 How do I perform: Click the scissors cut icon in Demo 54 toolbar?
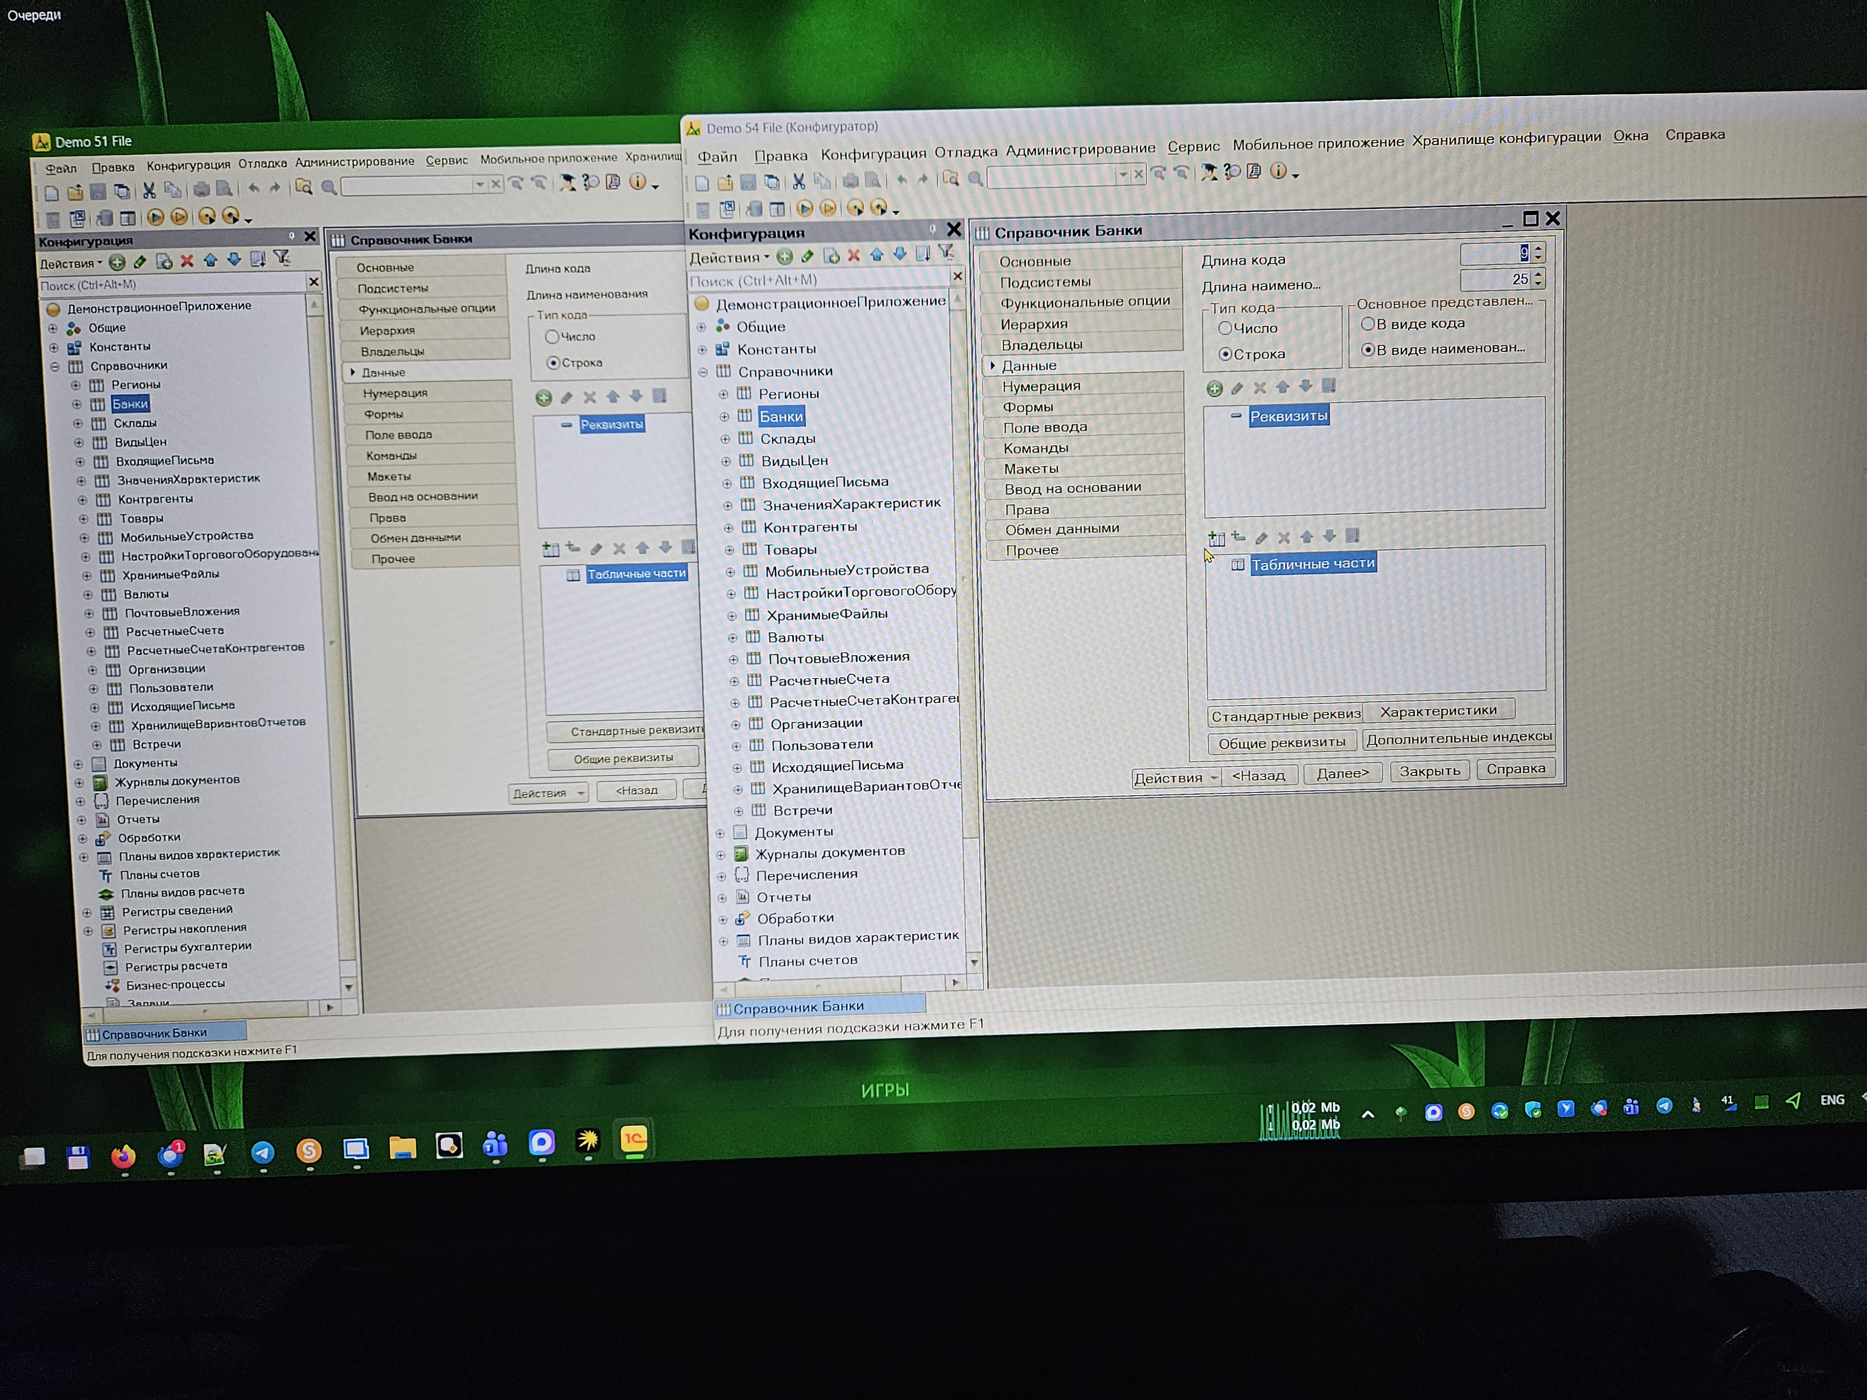click(x=799, y=181)
